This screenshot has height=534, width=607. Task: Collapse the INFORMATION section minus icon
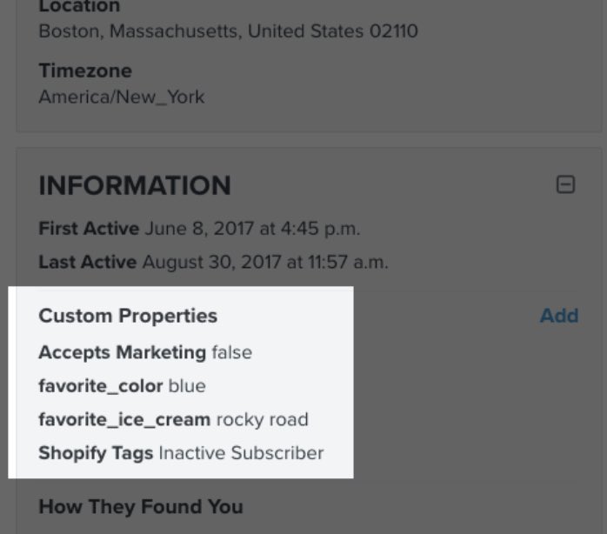[x=565, y=185]
